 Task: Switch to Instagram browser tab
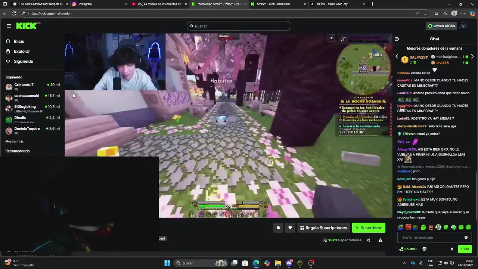(x=99, y=4)
